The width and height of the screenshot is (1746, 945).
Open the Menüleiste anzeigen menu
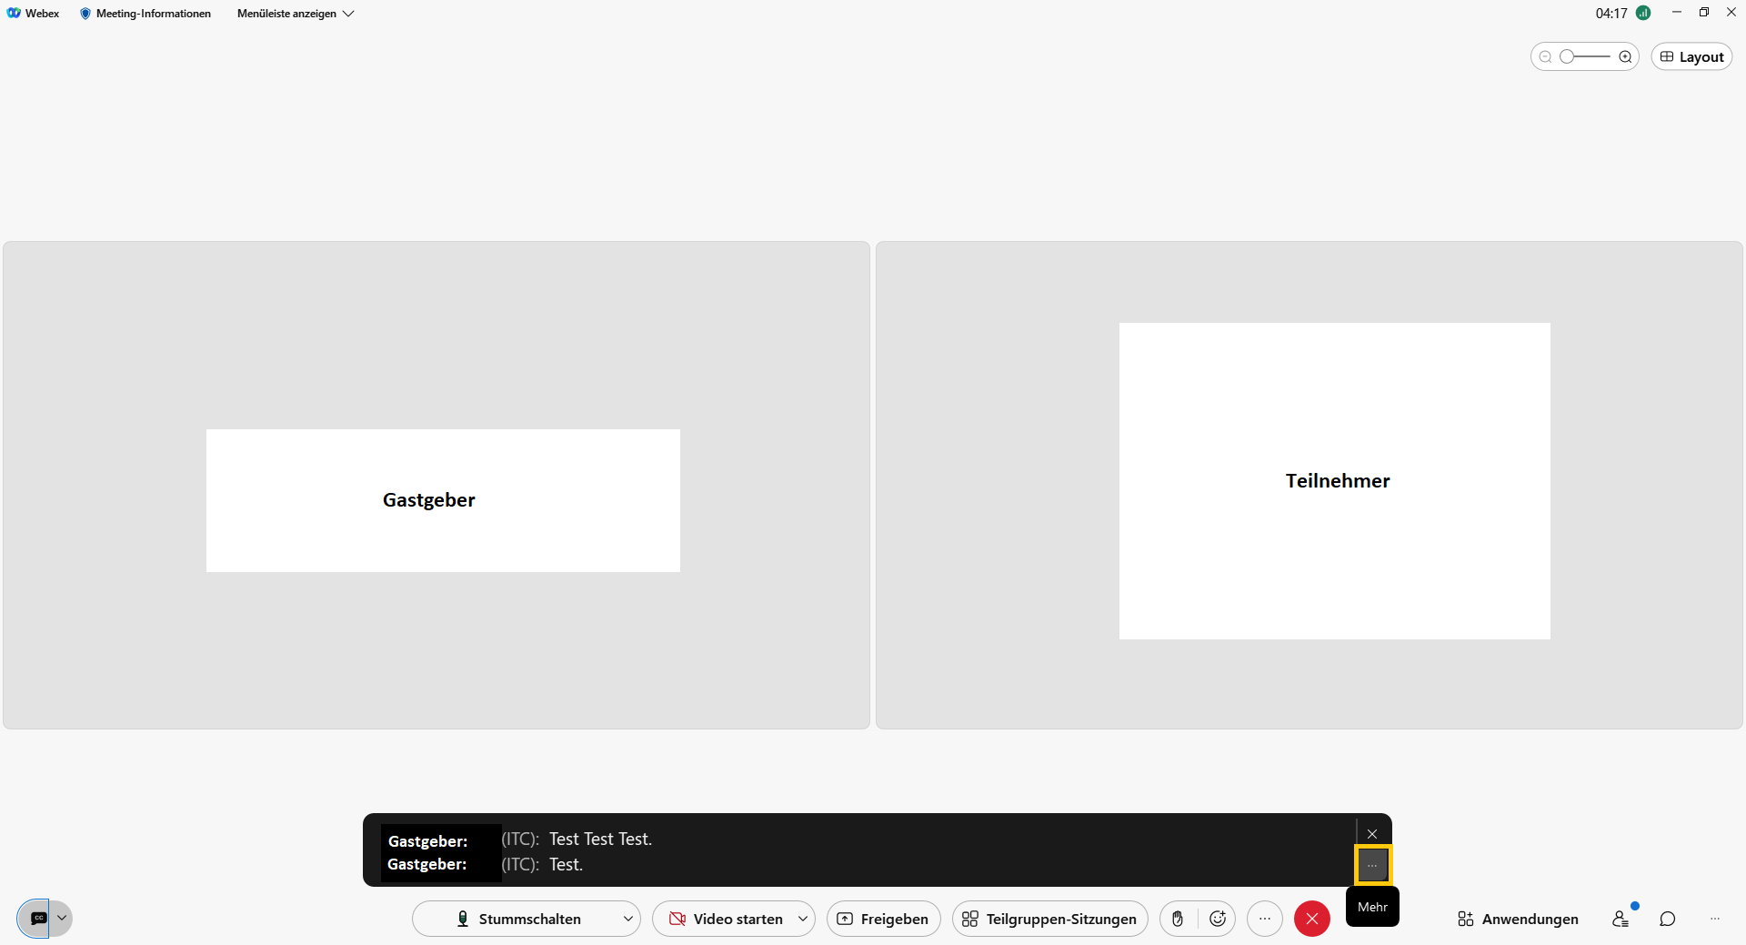point(295,14)
